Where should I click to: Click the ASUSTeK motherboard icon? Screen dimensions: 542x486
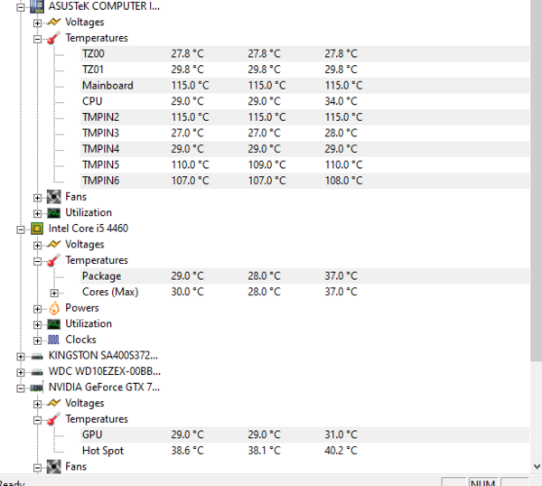pyautogui.click(x=37, y=5)
